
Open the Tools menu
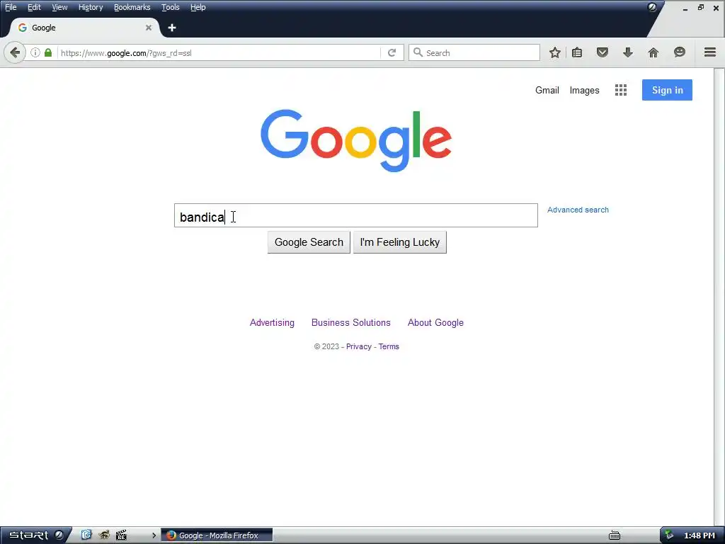(x=171, y=7)
